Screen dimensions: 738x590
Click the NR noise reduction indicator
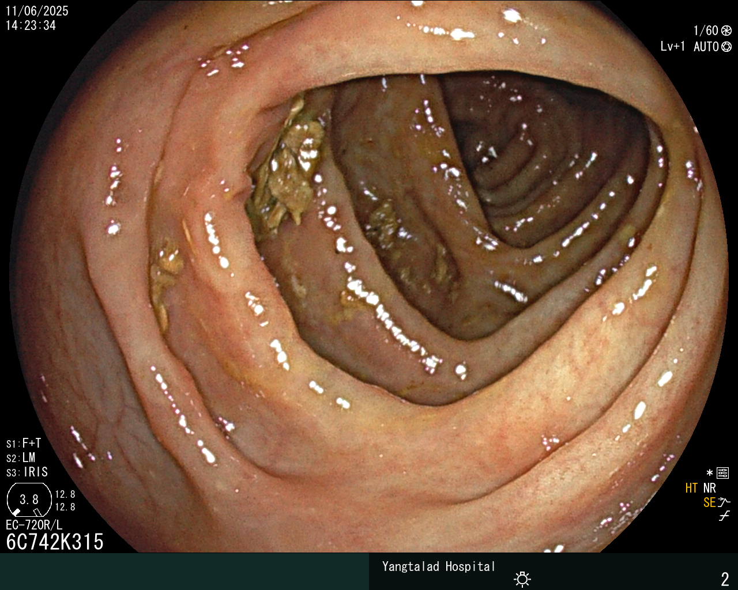(x=710, y=488)
